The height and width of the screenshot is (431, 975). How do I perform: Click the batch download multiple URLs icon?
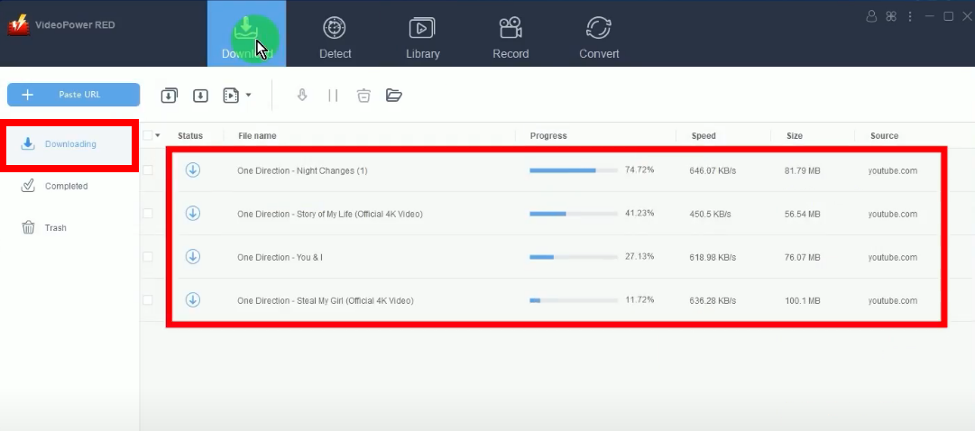[170, 96]
